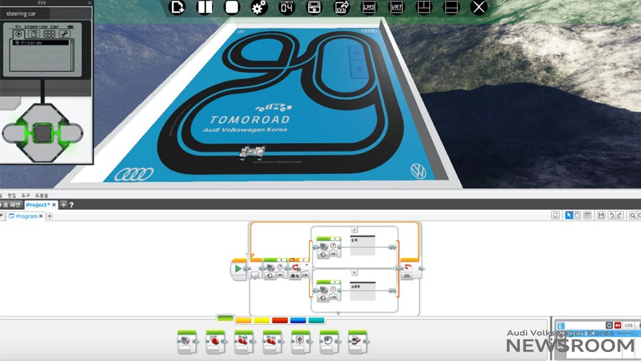
Task: Click the VRT toolbar icon
Action: (396, 7)
